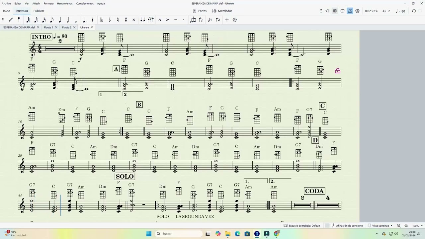The height and width of the screenshot is (239, 425).
Task: Open the Complementos menu
Action: click(85, 3)
